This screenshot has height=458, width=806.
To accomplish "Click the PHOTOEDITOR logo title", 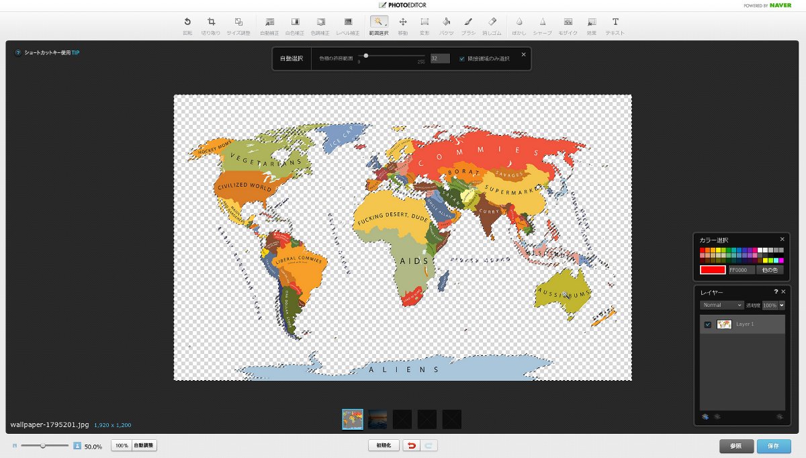I will 402,5.
